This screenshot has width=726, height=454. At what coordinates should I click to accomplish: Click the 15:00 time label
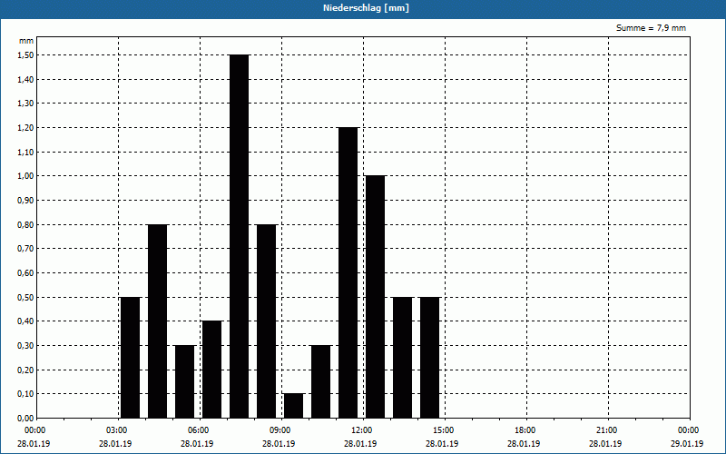444,430
